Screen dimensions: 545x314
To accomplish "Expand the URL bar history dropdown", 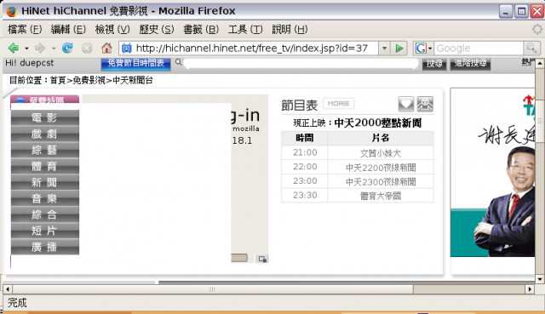I will click(x=384, y=49).
